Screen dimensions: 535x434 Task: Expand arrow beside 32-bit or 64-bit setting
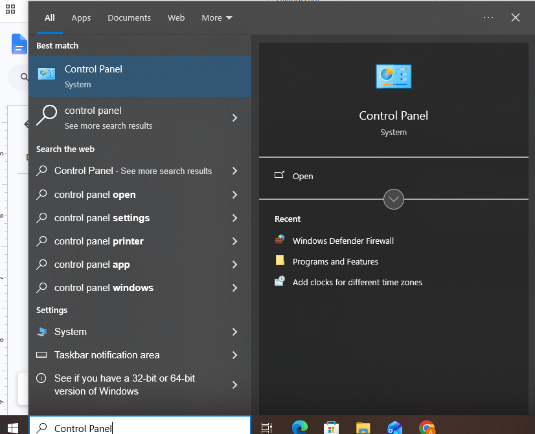[234, 385]
